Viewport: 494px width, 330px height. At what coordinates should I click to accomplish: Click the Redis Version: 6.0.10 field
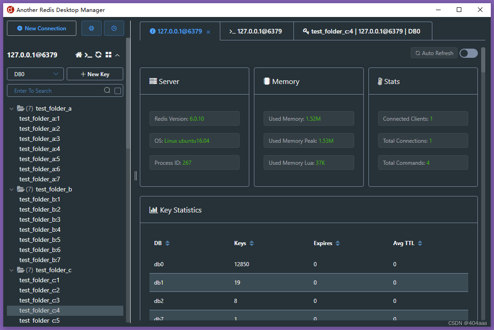pos(195,119)
